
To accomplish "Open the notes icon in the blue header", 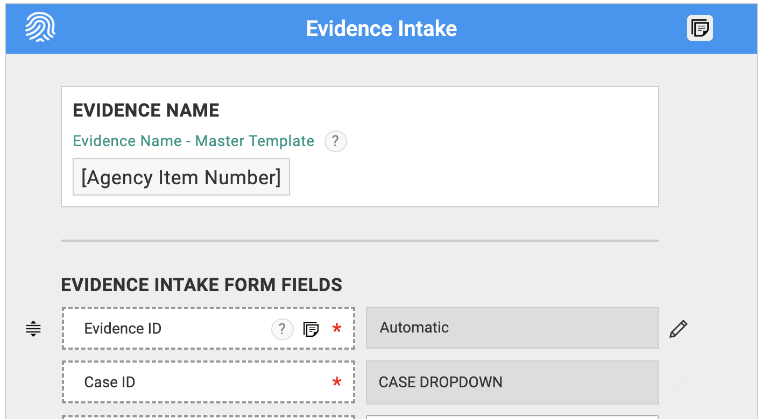I will point(700,28).
